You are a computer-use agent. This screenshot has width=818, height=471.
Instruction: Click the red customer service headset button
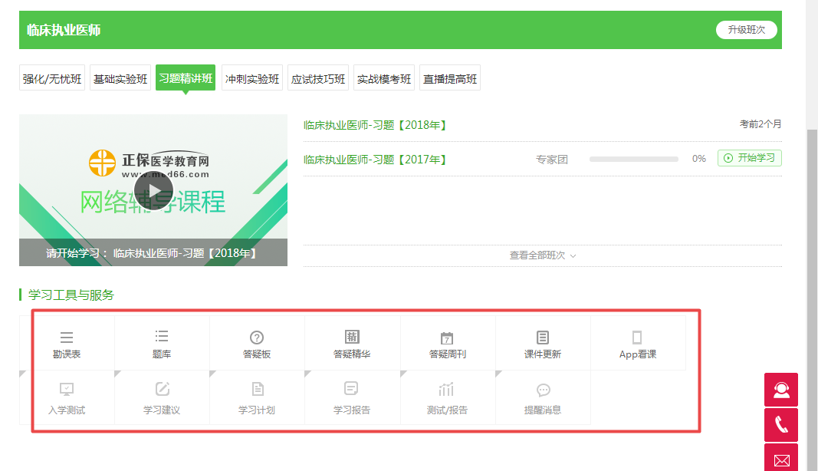(x=780, y=390)
